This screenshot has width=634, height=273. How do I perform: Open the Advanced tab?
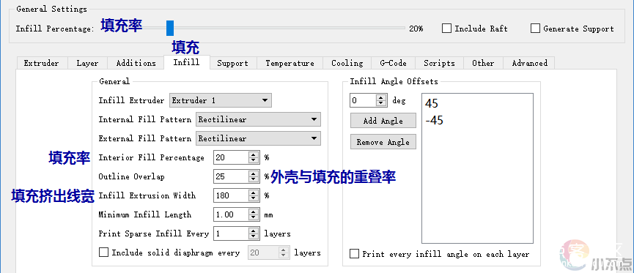[x=530, y=64]
